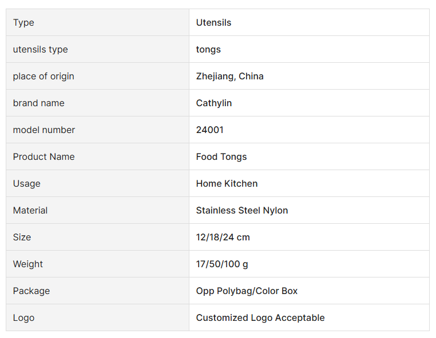Select the 'tongs' value cell
This screenshot has width=436, height=338.
tap(208, 50)
